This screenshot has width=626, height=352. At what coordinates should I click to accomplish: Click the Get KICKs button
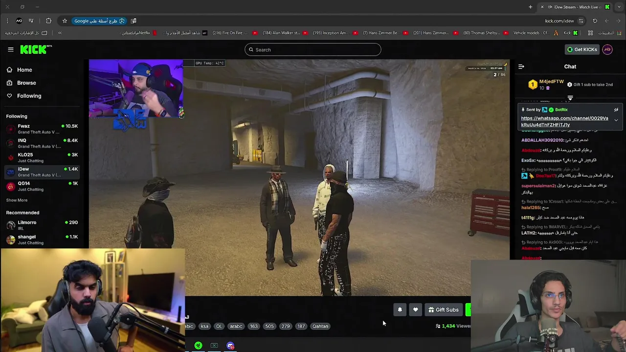[582, 49]
